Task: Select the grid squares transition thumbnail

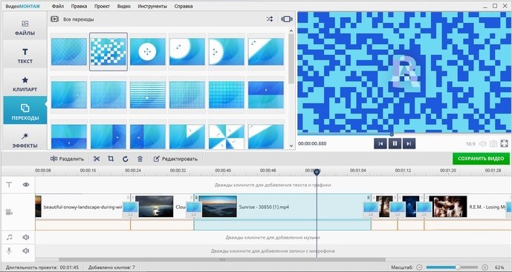Action: coord(227,94)
